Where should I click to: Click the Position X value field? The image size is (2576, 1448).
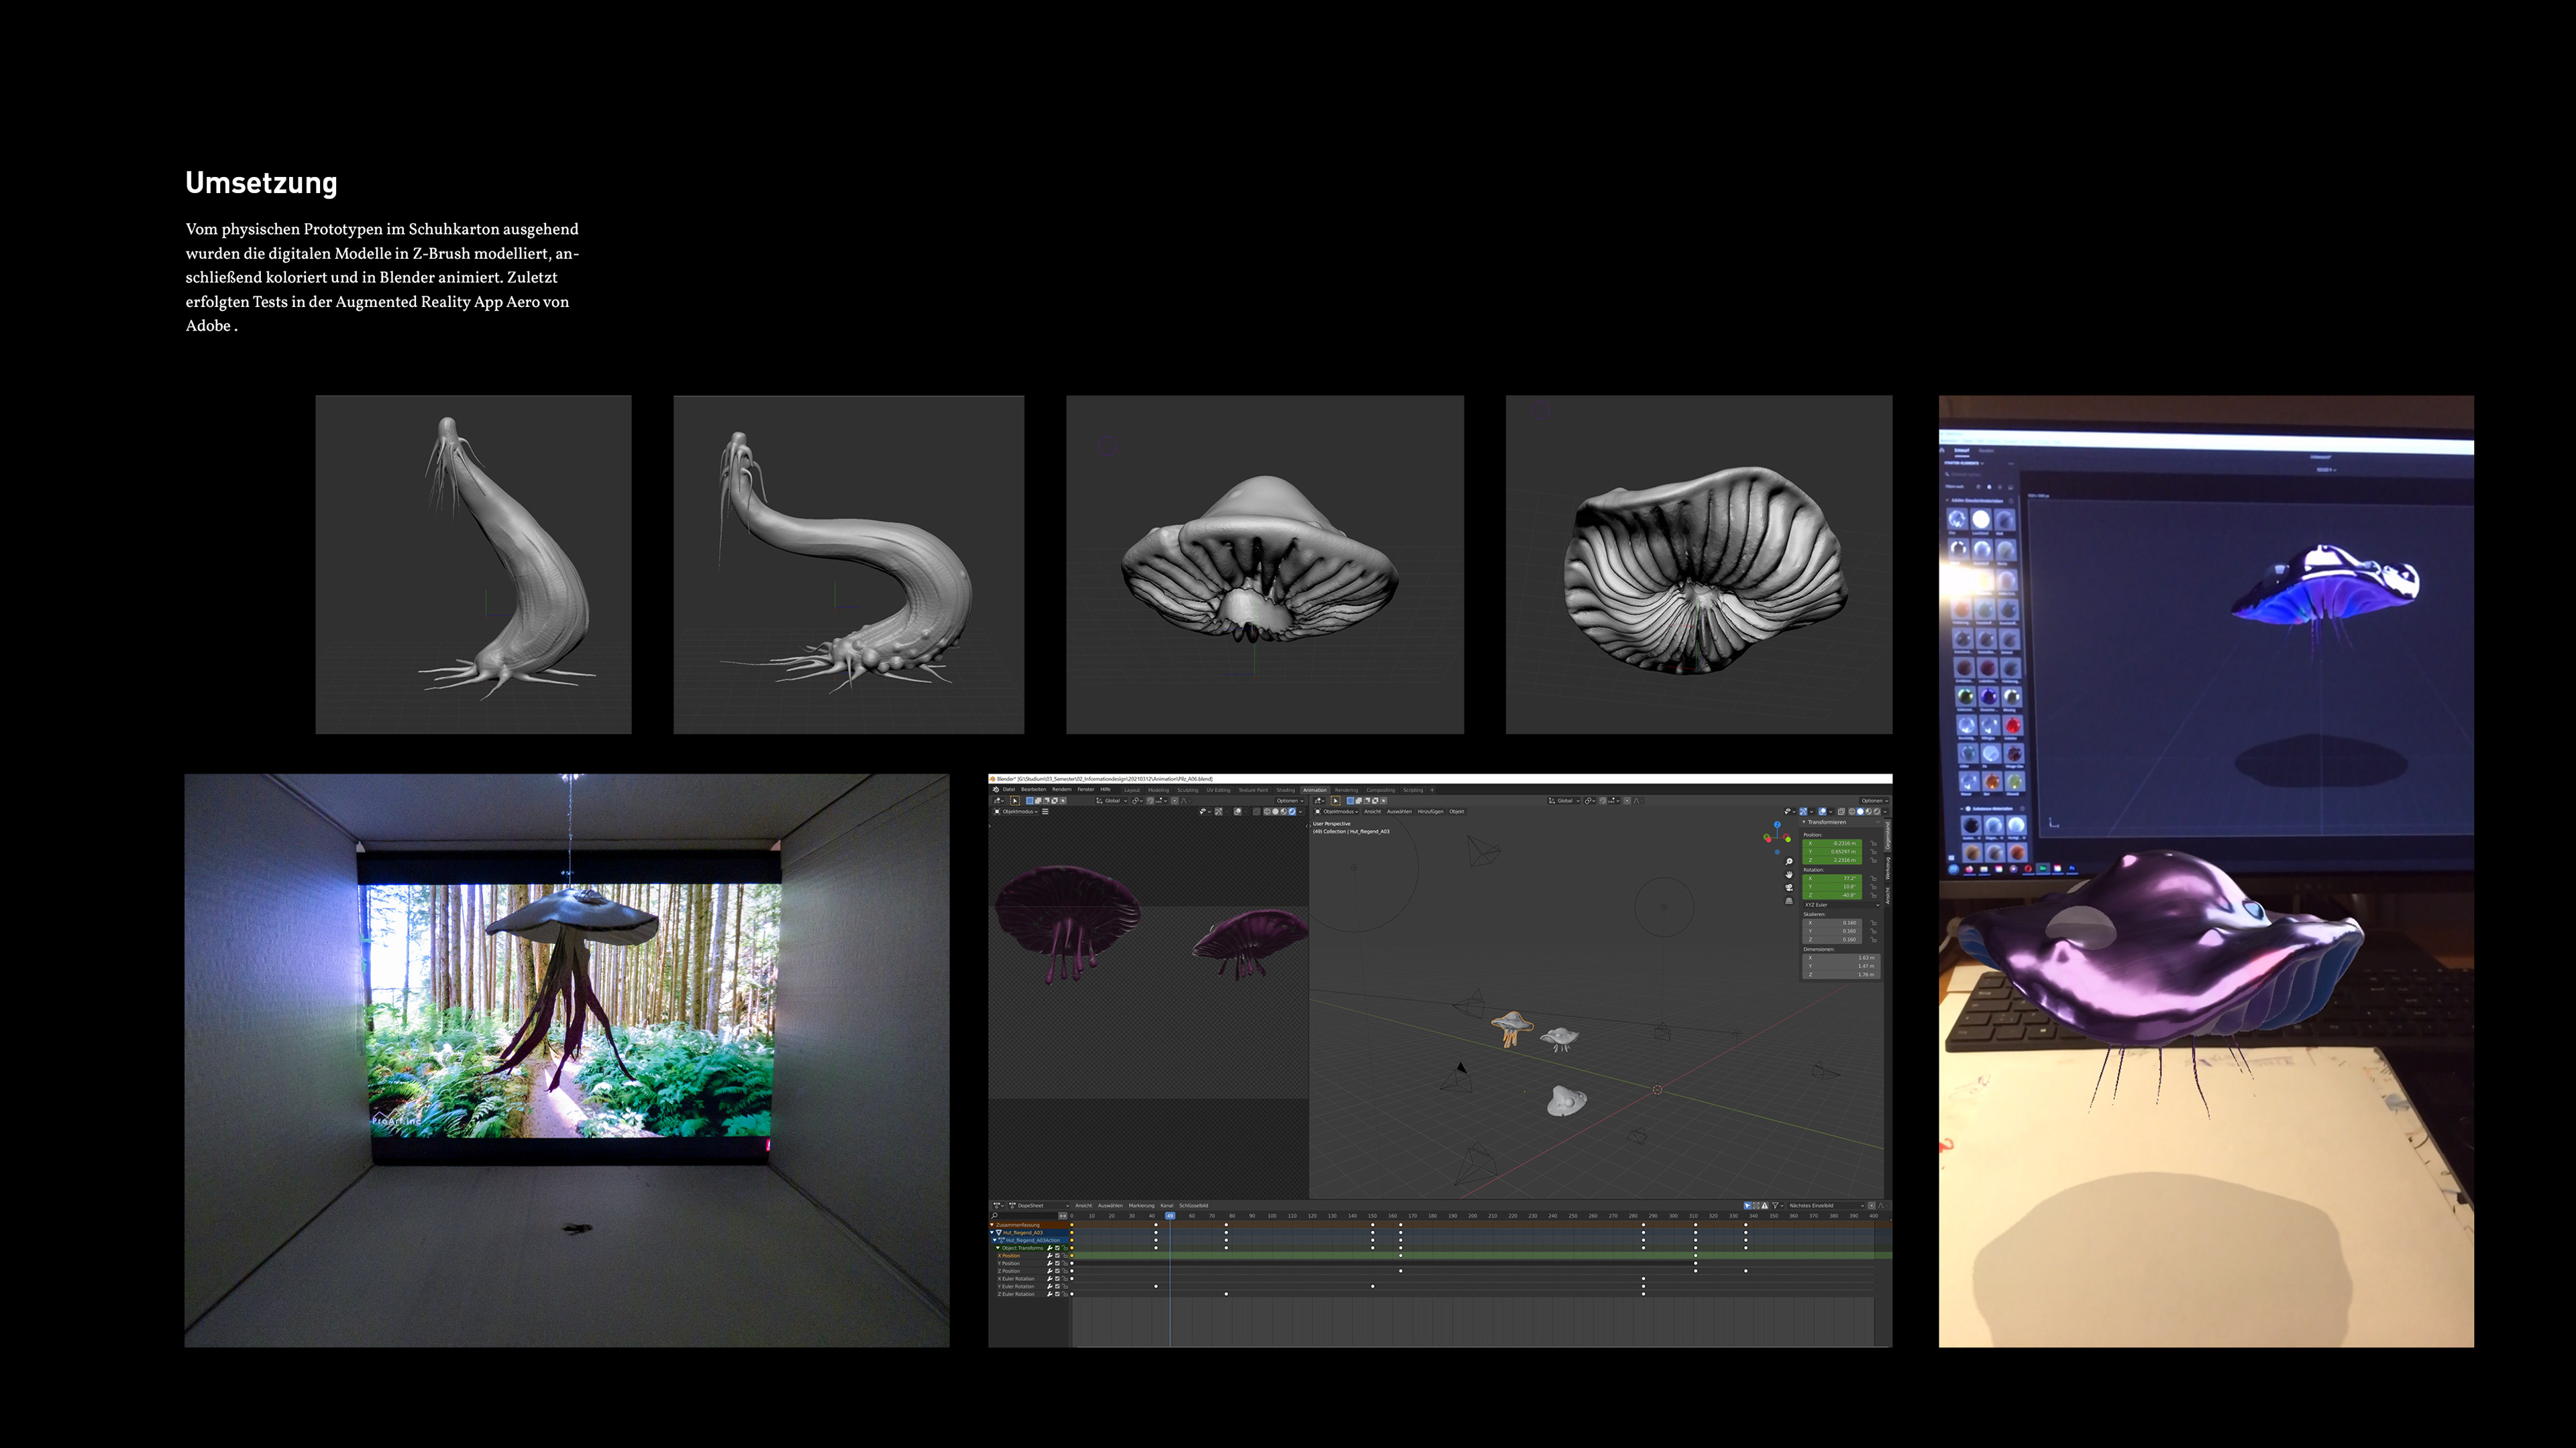[x=1832, y=843]
